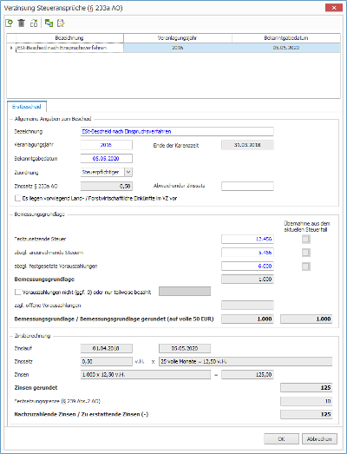Click the zzgl. offene Vorauszahlungen field
This screenshot has height=454, width=347.
(x=247, y=306)
